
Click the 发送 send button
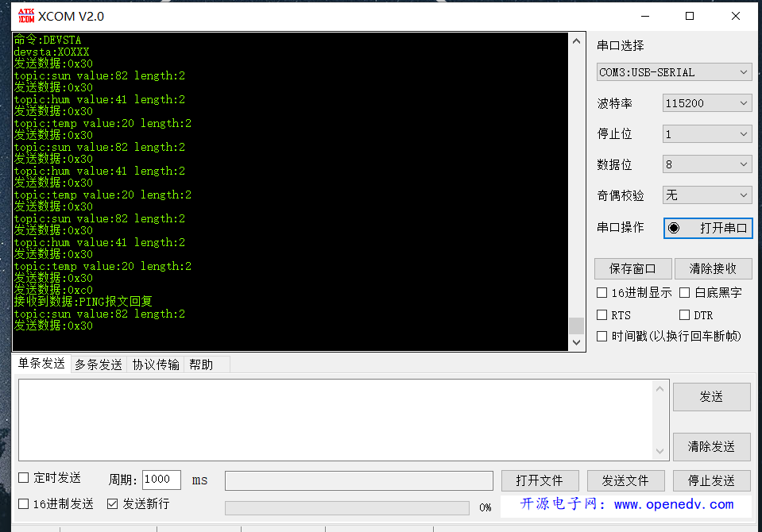(x=711, y=397)
